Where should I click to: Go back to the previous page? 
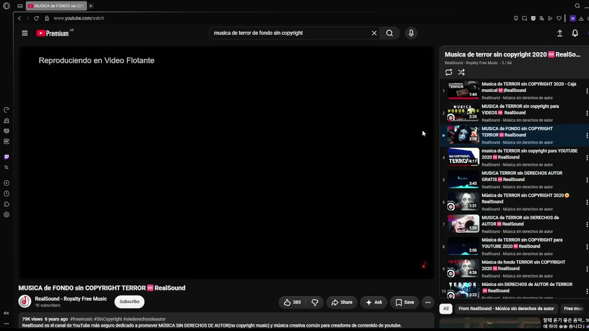tap(19, 18)
